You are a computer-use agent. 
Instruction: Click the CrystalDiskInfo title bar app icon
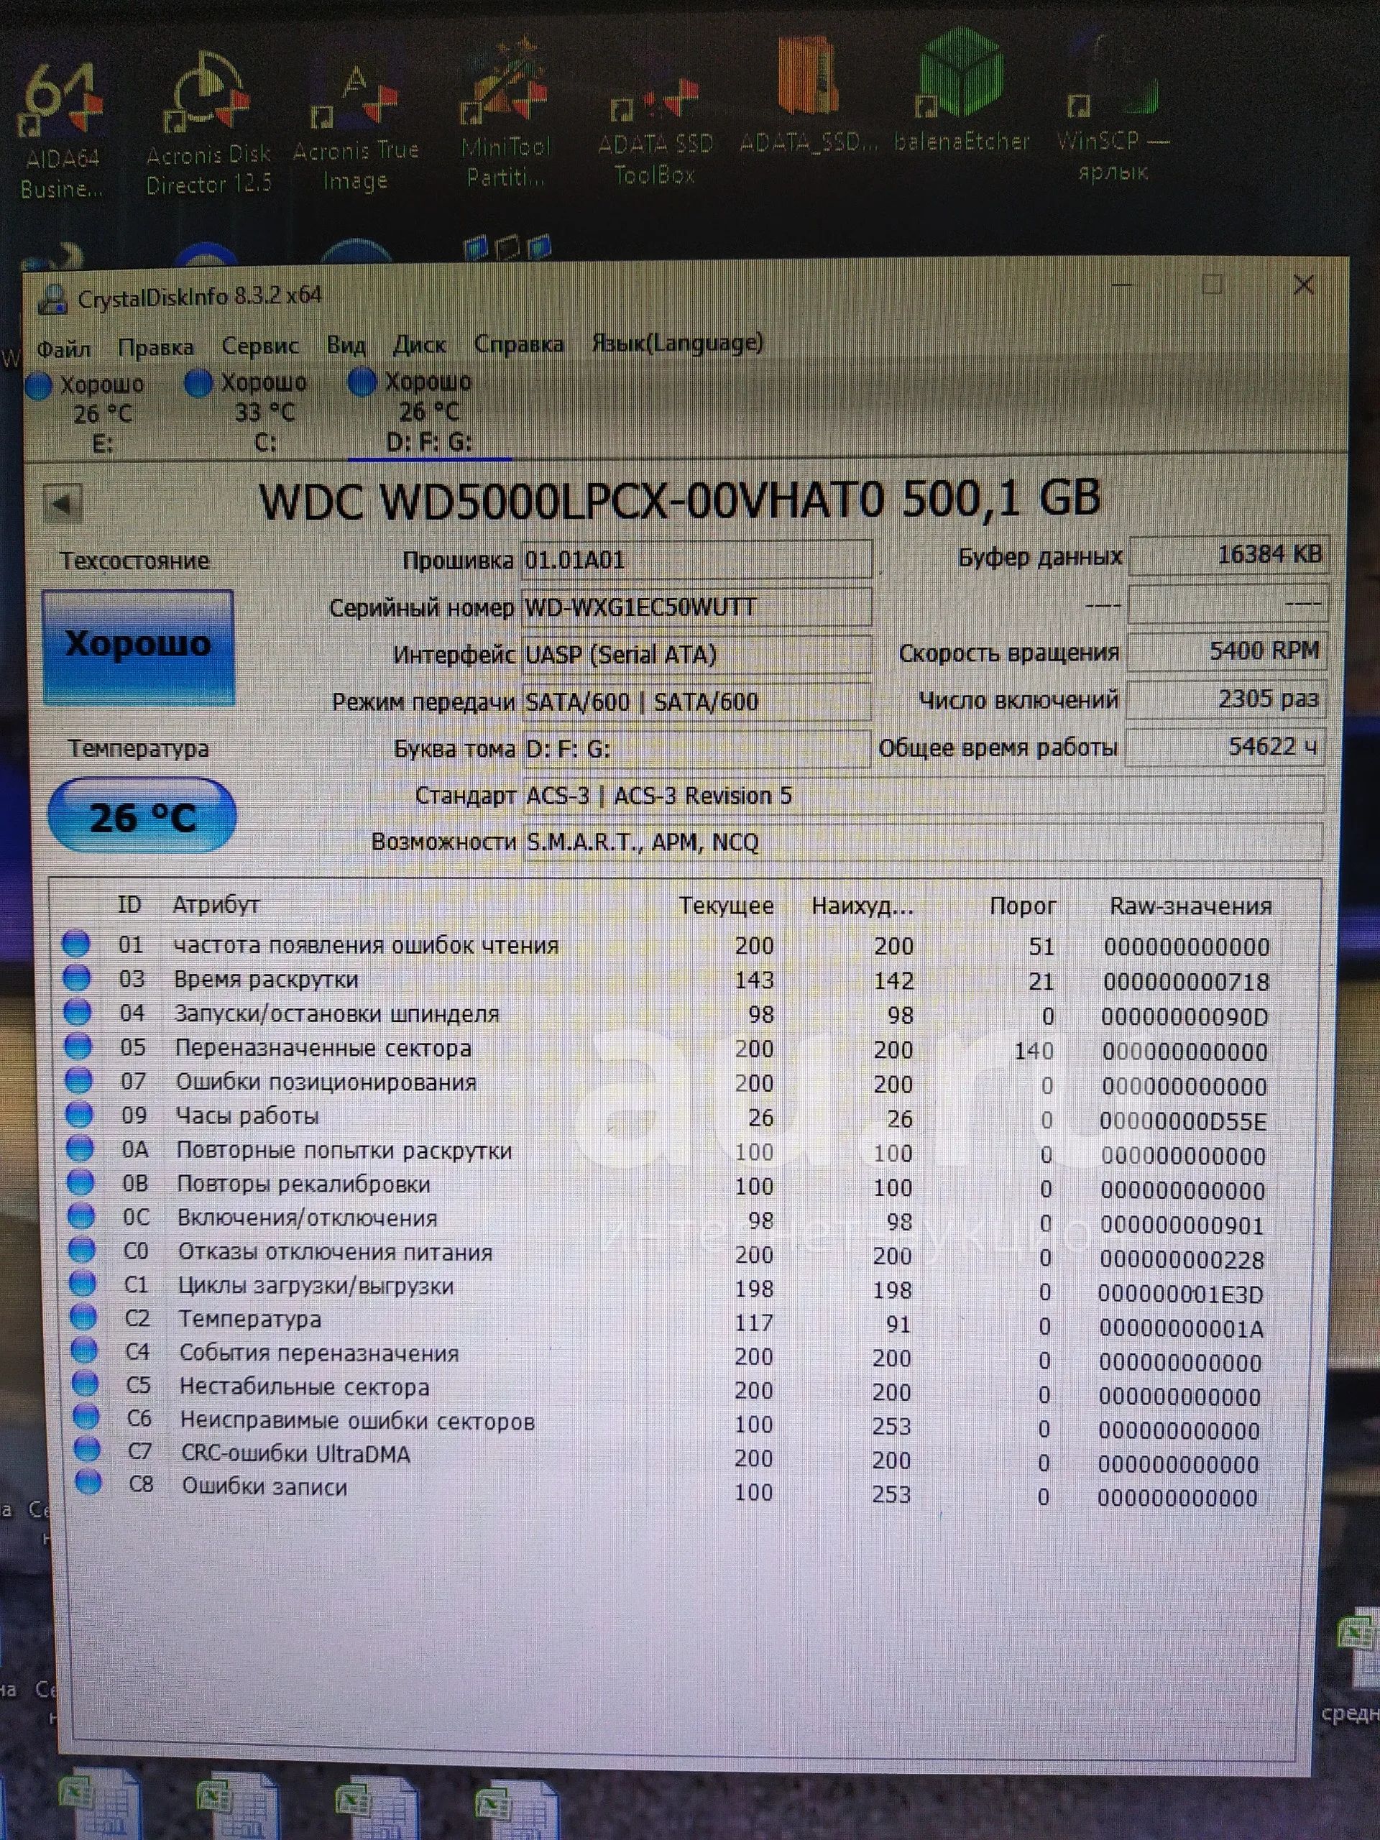pos(52,300)
